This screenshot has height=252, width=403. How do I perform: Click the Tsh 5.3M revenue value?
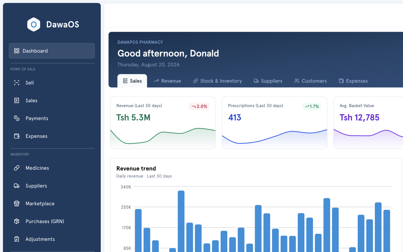click(133, 117)
